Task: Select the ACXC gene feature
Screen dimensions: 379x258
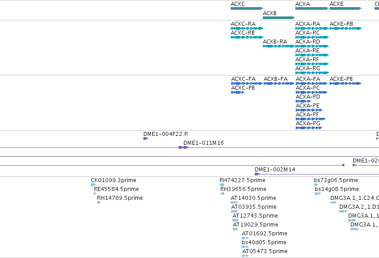Action: click(x=247, y=8)
